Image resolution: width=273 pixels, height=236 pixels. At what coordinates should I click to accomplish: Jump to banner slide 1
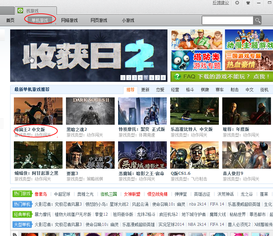[123, 78]
